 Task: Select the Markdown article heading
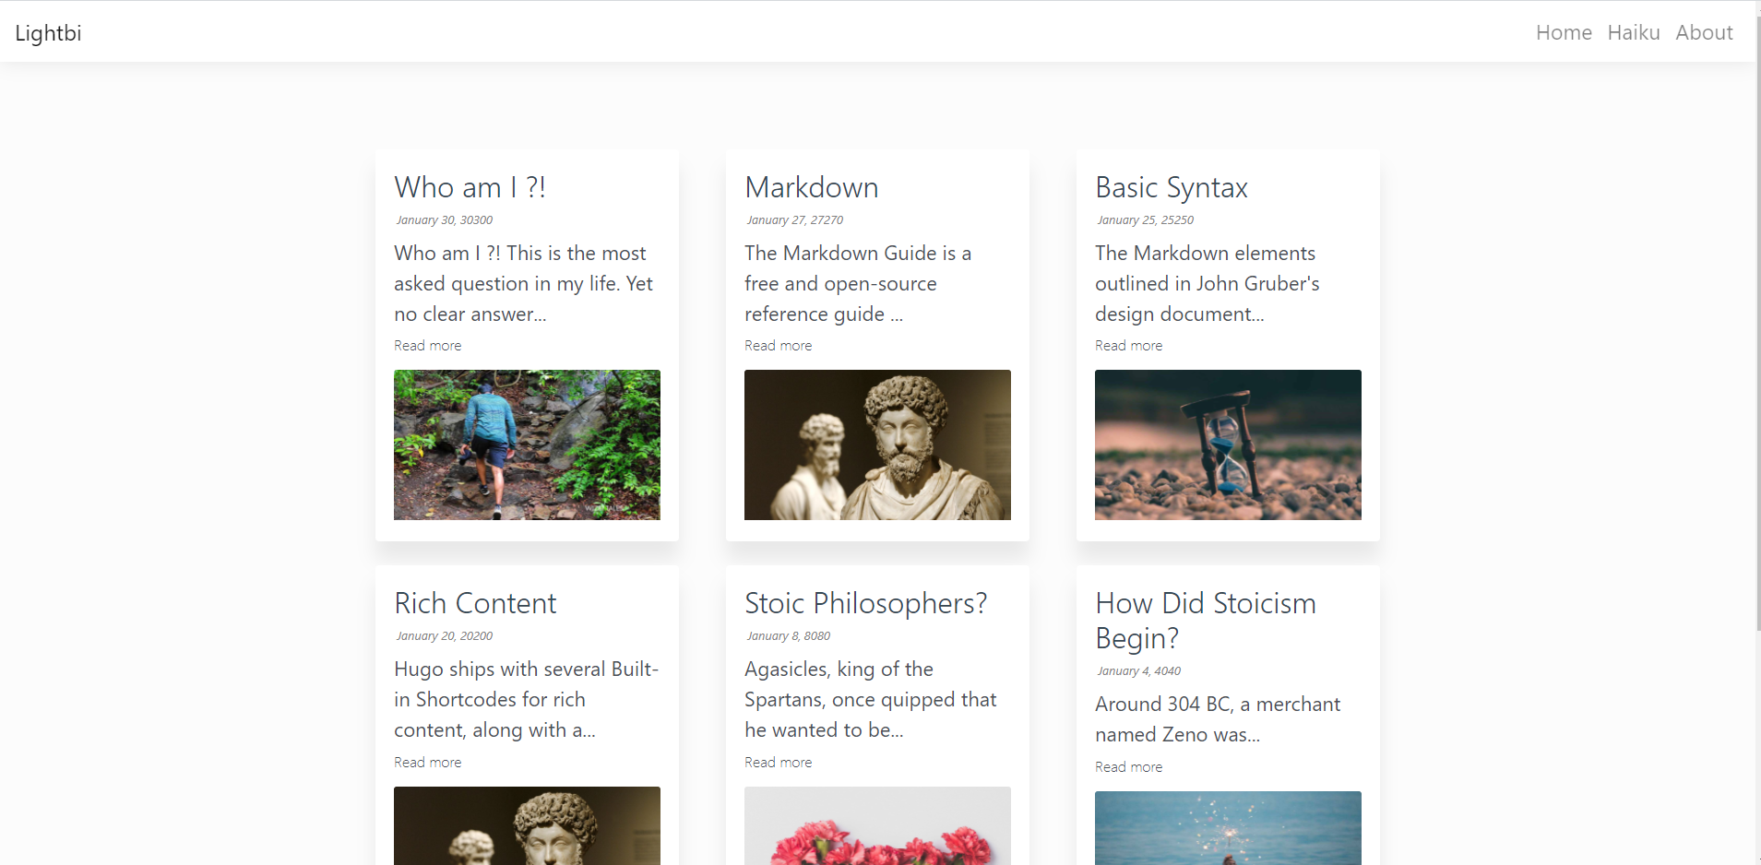point(811,187)
